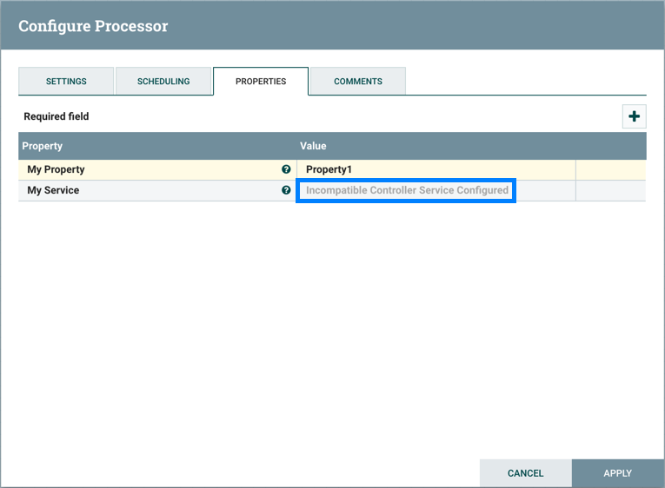The image size is (665, 488).
Task: Select the My Service row name
Action: coord(53,190)
